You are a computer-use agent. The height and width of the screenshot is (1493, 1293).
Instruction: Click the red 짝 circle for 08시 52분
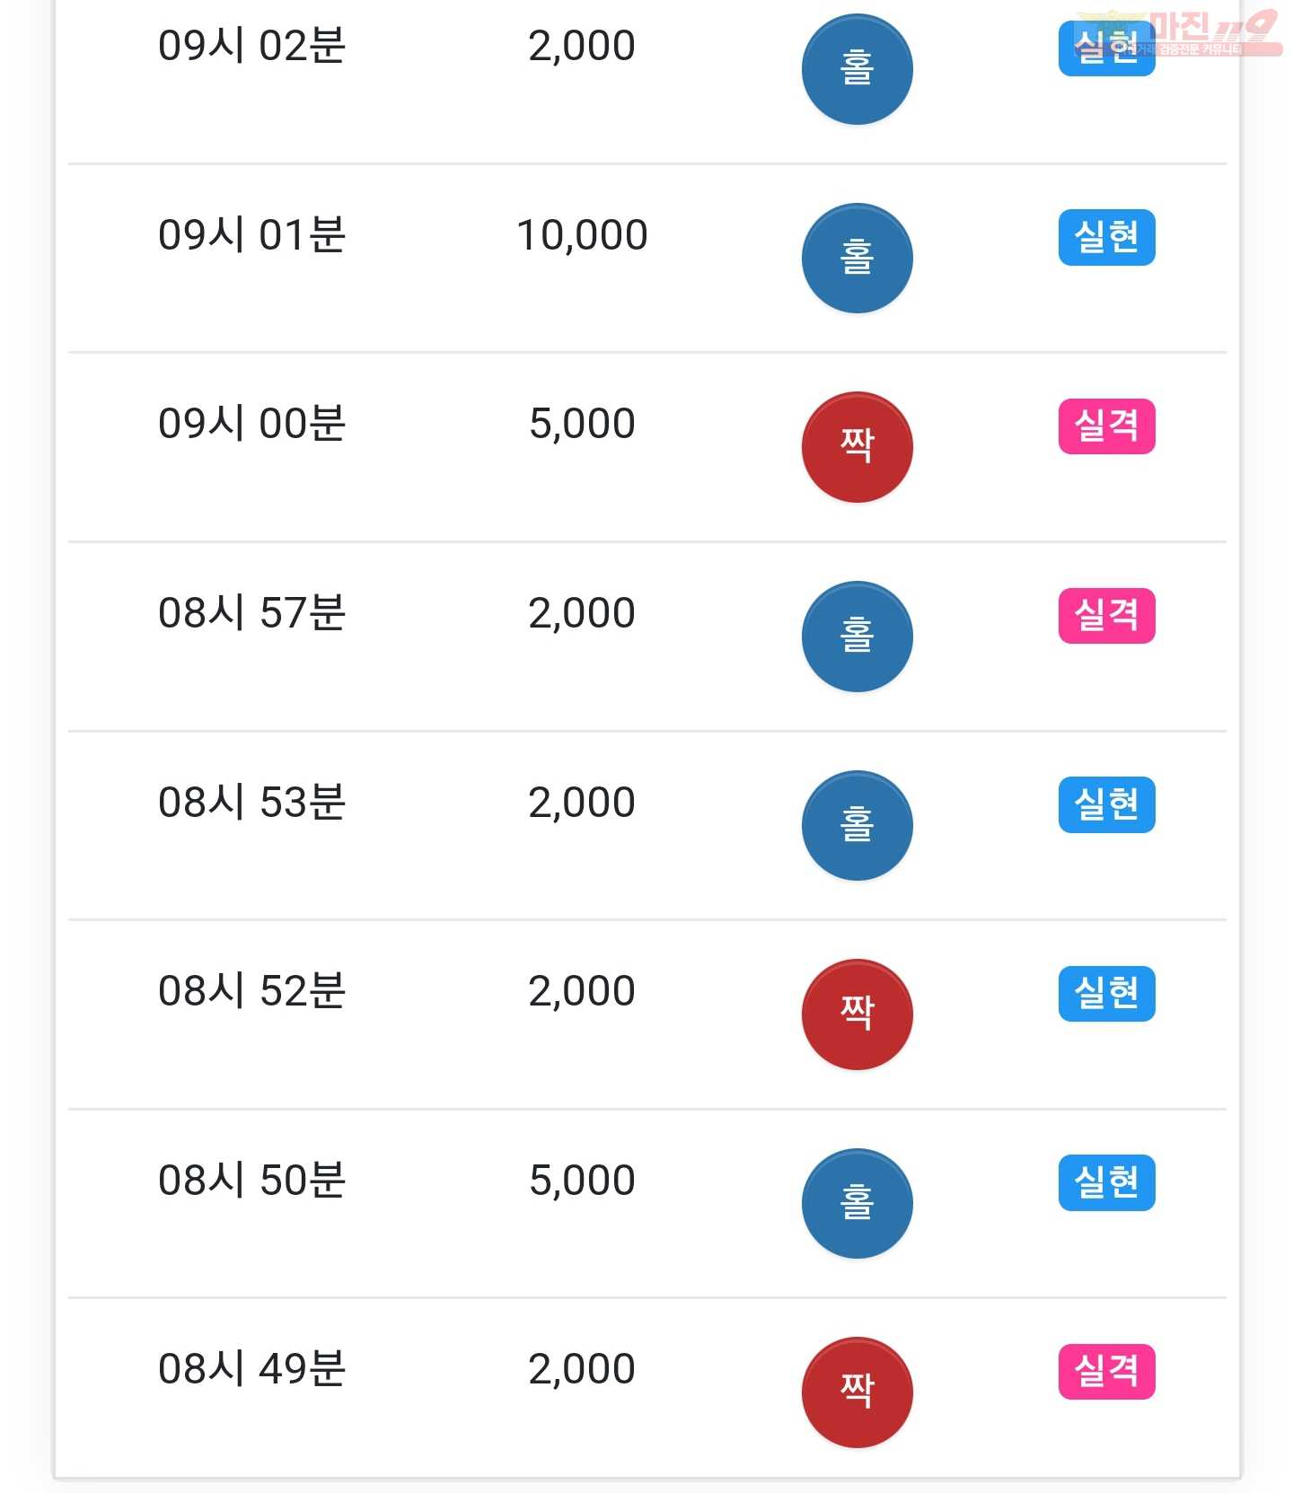pos(857,1014)
